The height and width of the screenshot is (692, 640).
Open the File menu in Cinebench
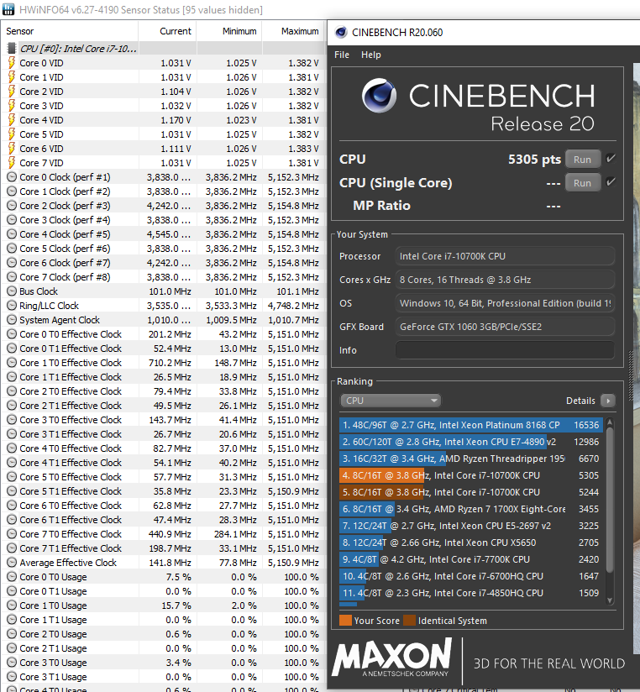(342, 55)
